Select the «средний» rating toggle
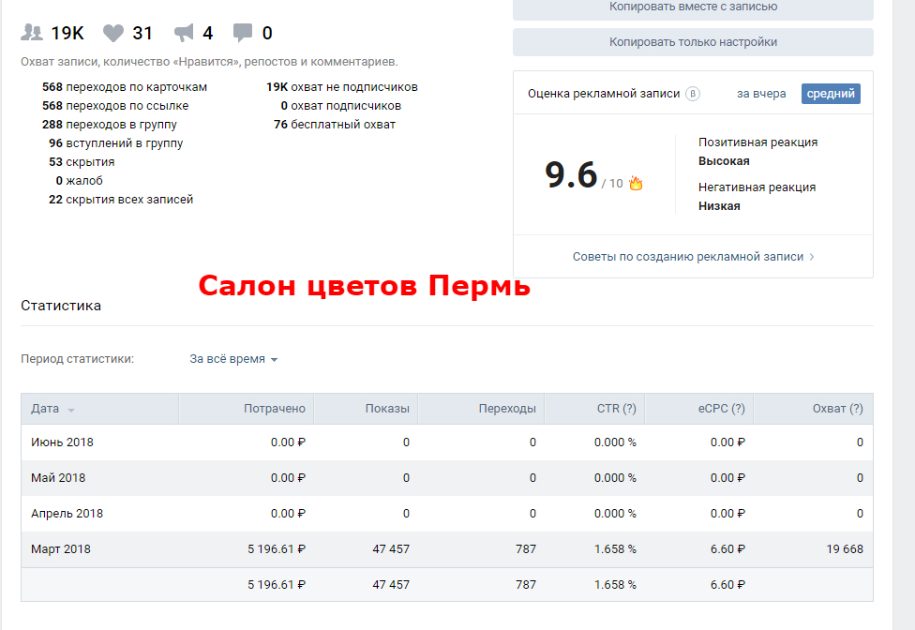This screenshot has width=915, height=630. (830, 94)
